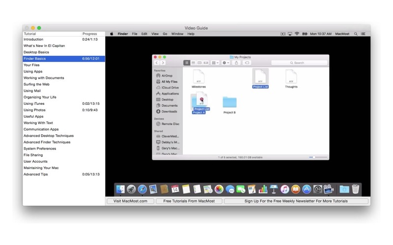Select the Milestones RTF file icon
The height and width of the screenshot is (245, 393).
[x=198, y=76]
